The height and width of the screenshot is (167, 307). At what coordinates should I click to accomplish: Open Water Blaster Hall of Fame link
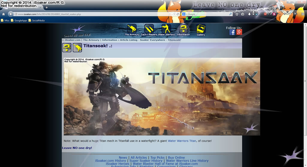coord(165,164)
